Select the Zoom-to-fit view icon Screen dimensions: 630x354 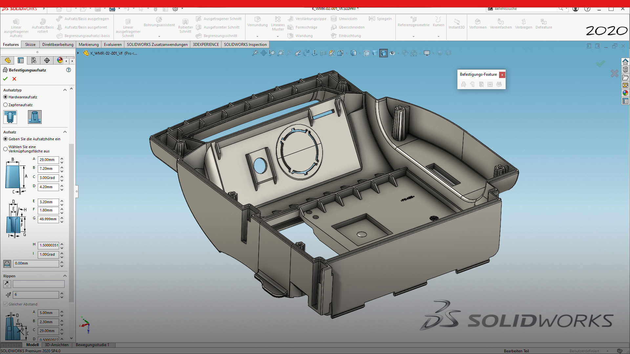[255, 53]
